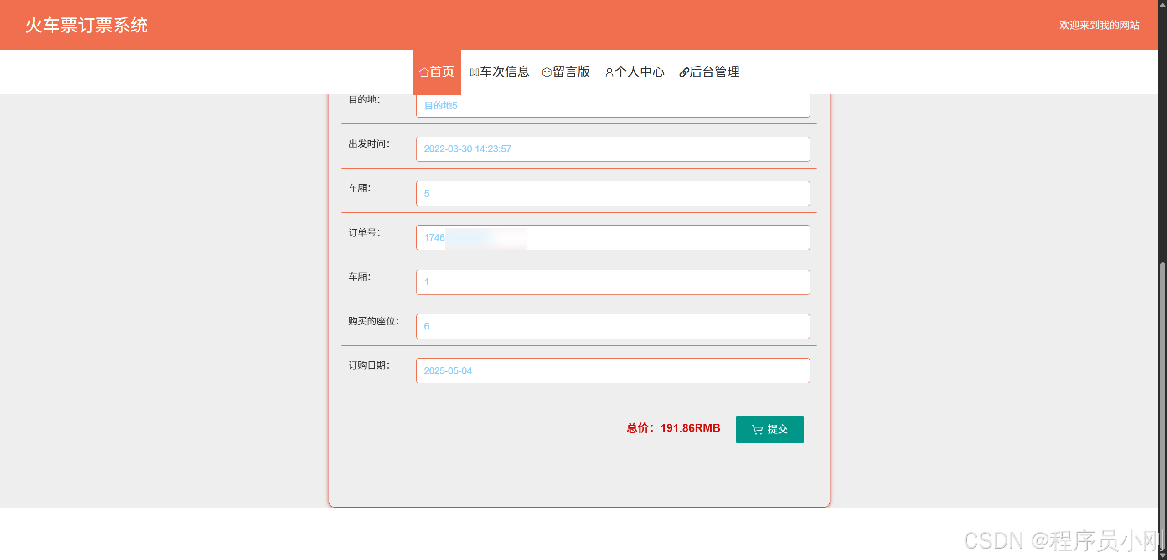Focus the 订购日期 field showing 2025-05-04

613,371
